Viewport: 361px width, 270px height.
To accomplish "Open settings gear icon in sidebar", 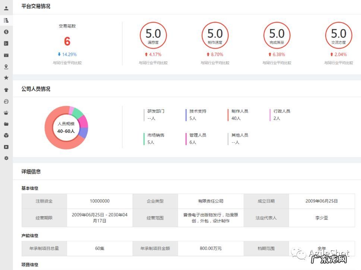I will (x=6, y=158).
